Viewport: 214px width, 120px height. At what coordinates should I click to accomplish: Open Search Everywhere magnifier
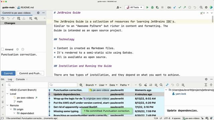pyautogui.click(x=201, y=7)
